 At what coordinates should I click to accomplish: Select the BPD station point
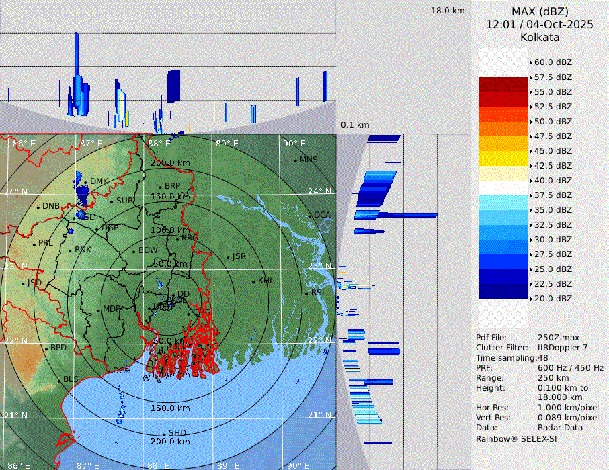[x=46, y=348]
